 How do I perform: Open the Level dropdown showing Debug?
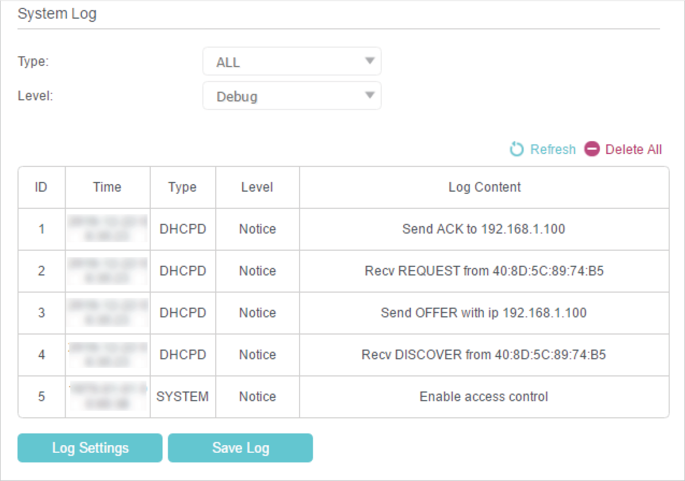[x=291, y=96]
